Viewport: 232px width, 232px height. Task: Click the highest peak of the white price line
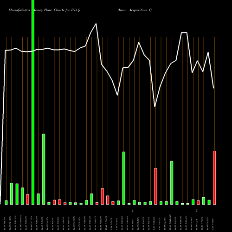point(96,24)
